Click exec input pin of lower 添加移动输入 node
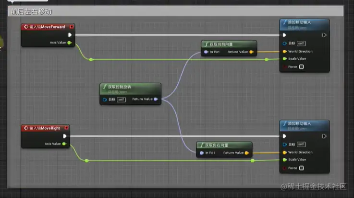Viewport: 354px width, 198px height. pyautogui.click(x=284, y=136)
